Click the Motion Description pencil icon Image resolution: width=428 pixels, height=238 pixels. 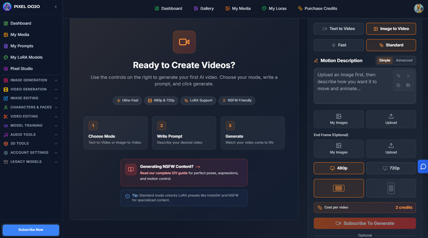point(316,61)
